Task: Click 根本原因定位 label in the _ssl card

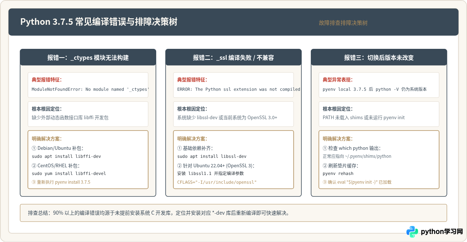Action: [x=192, y=109]
